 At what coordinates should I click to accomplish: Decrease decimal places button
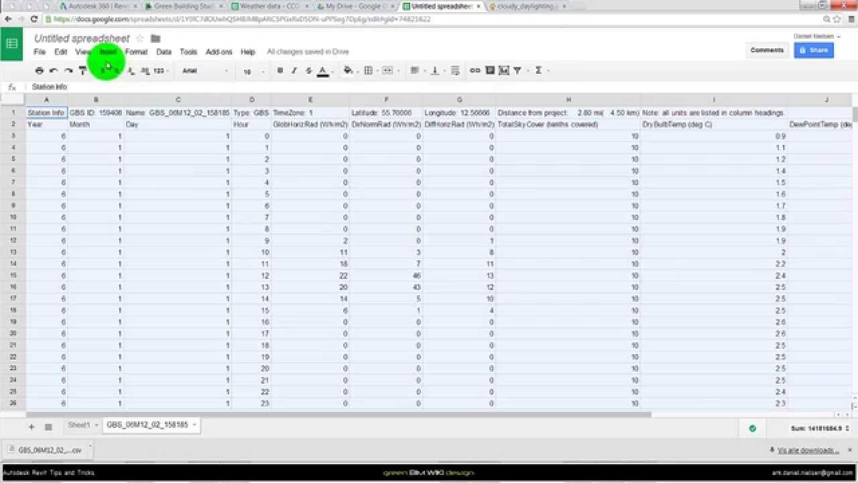(x=131, y=70)
